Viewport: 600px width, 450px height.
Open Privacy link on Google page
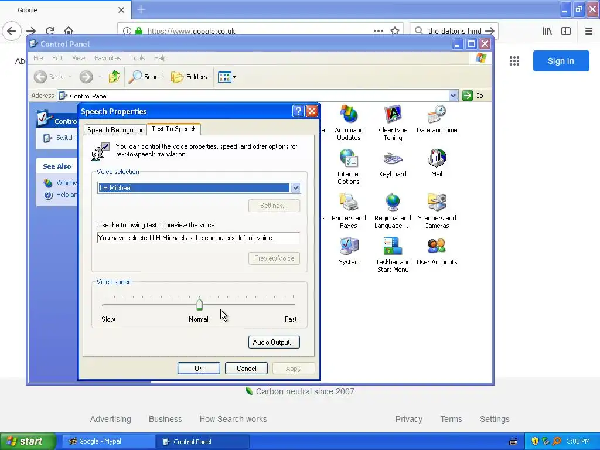[408, 419]
